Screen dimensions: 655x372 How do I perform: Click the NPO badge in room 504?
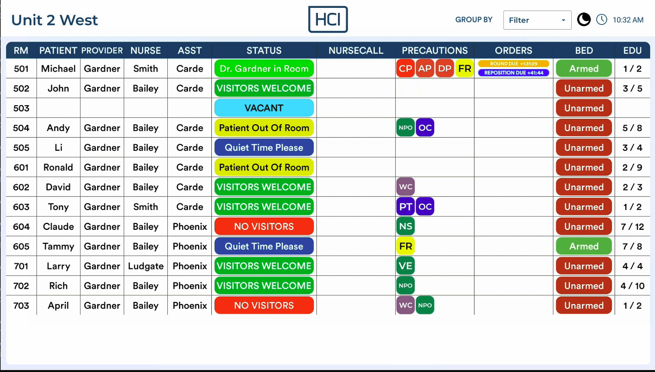(x=405, y=128)
